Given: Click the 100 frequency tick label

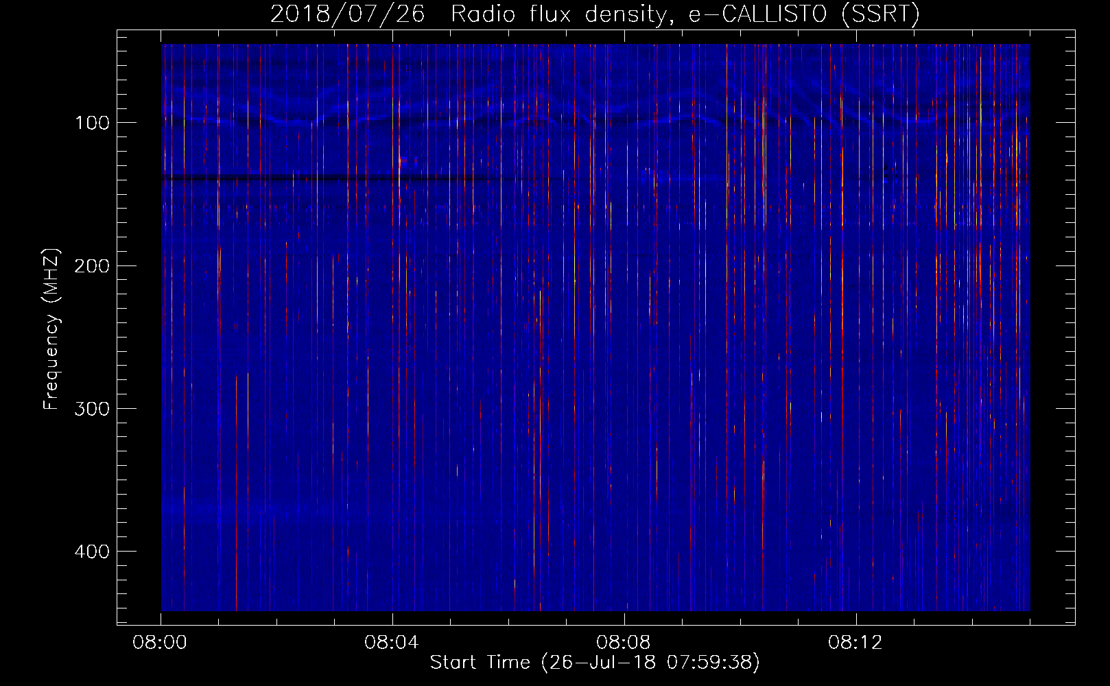Looking at the screenshot, I should [x=92, y=123].
